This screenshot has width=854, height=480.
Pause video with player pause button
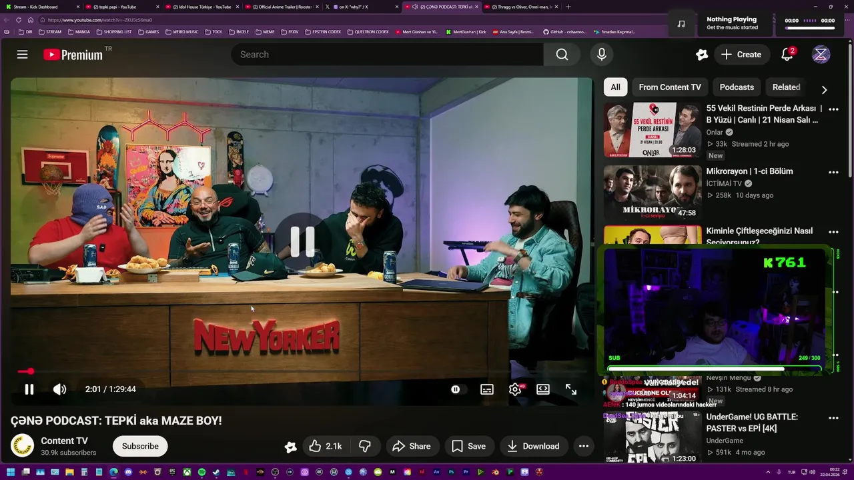29,389
